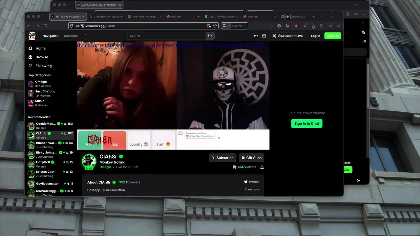Open a new tab with the plus button
This screenshot has height=236, width=420.
(322, 16)
